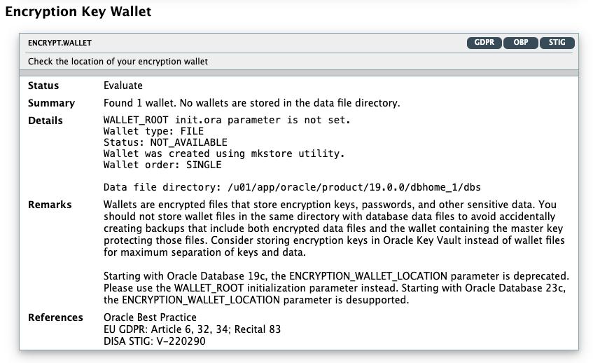Click the paragraph starting 'Starting with Oracle Database 19c'
This screenshot has height=363, width=593.
(336, 288)
